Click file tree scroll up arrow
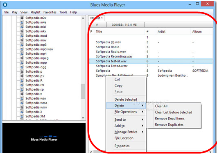 point(83,18)
